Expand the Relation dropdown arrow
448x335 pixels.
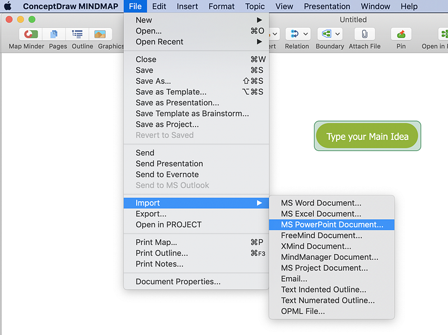(x=305, y=34)
